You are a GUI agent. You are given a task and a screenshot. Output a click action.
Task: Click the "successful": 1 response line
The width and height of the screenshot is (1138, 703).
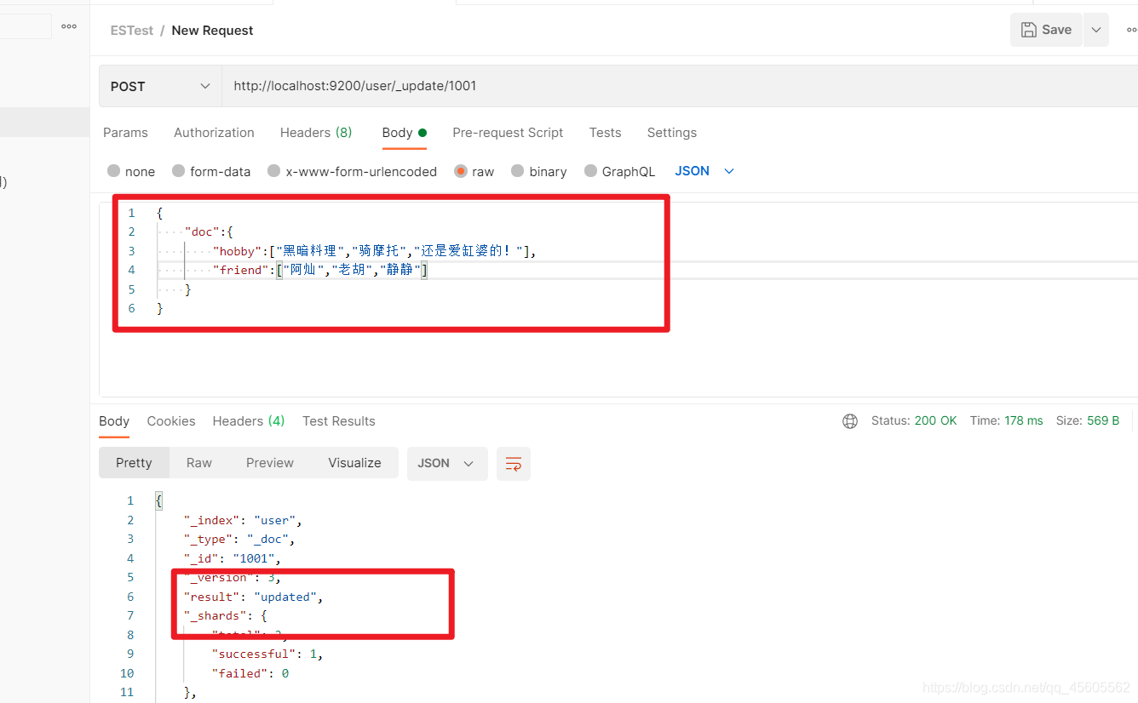(x=267, y=654)
